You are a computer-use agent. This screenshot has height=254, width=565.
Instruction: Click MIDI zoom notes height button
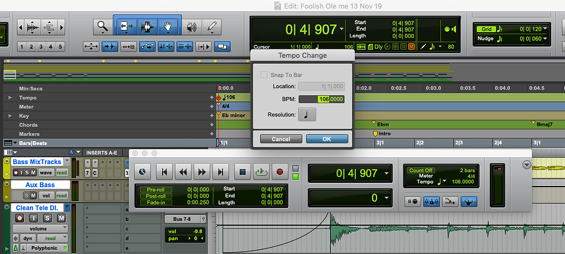tap(50, 27)
